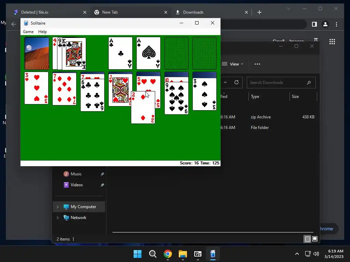Refresh the Downloads folder
Screen dimensions: 350x262
[237, 83]
